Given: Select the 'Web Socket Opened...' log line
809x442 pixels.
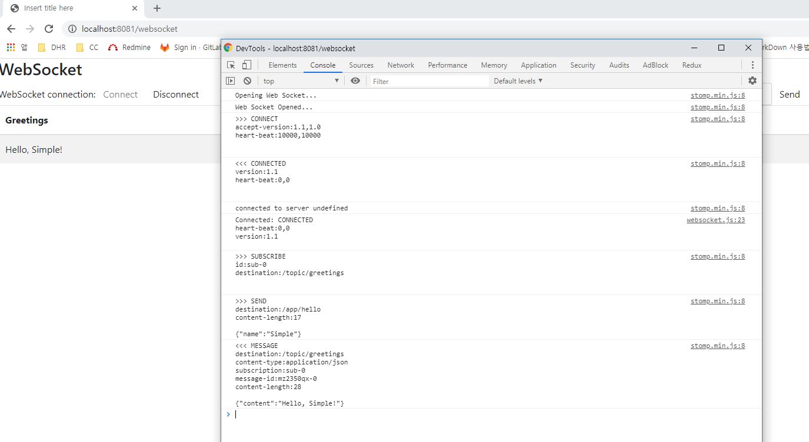Looking at the screenshot, I should (x=274, y=107).
